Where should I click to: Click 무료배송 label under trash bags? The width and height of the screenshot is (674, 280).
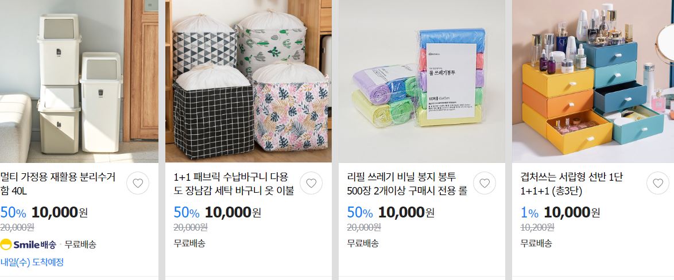(x=363, y=243)
